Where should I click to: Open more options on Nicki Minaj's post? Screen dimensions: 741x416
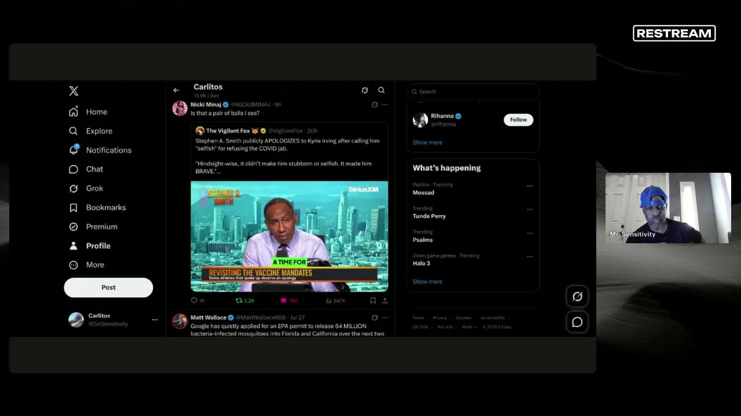(385, 105)
